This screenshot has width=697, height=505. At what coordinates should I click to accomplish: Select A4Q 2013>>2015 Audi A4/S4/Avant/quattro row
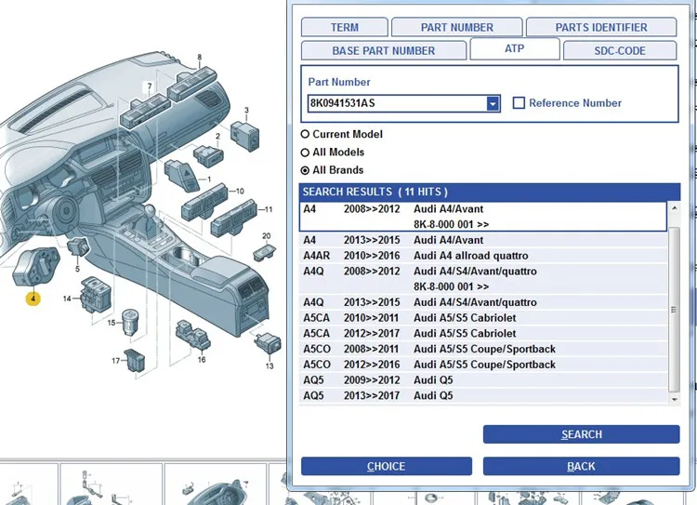coord(483,302)
